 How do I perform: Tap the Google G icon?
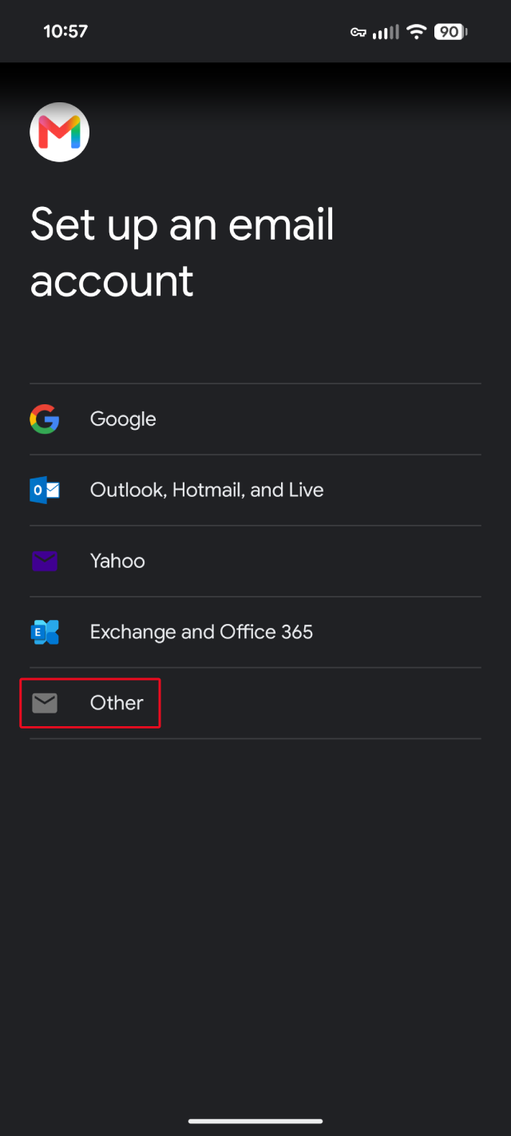[45, 419]
